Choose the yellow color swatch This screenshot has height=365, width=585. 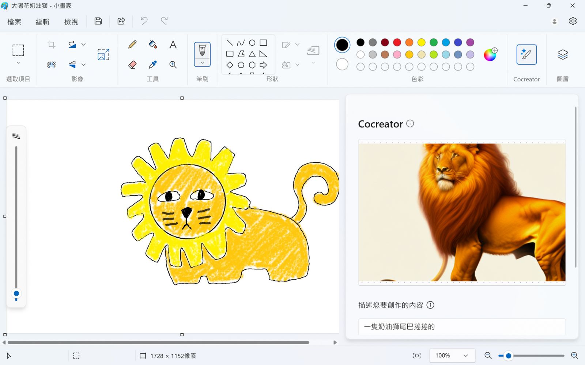(x=422, y=42)
